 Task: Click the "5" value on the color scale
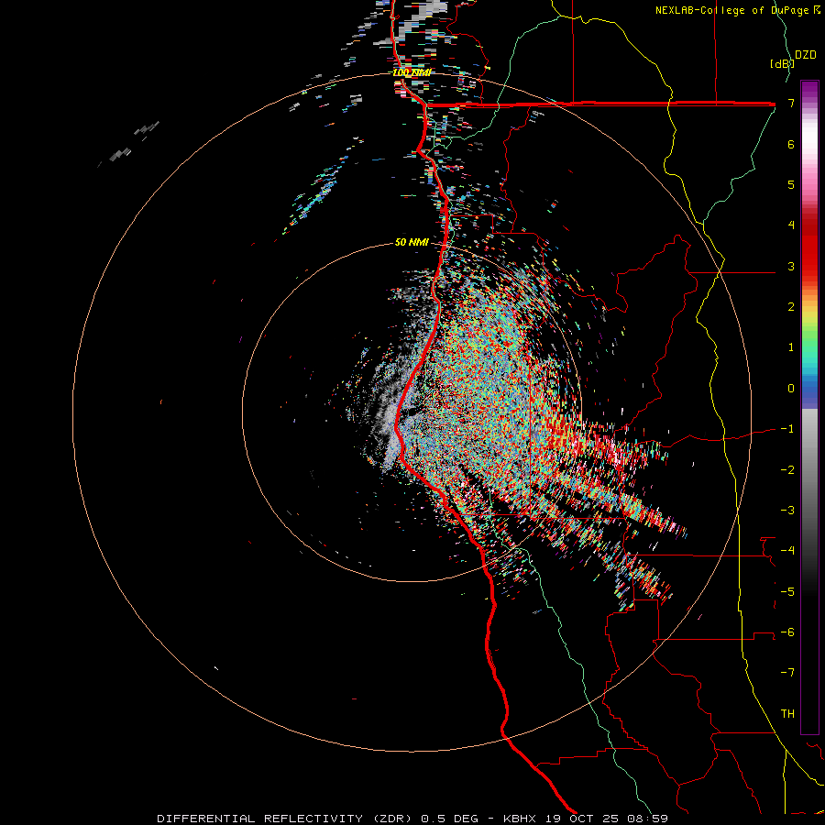[791, 184]
